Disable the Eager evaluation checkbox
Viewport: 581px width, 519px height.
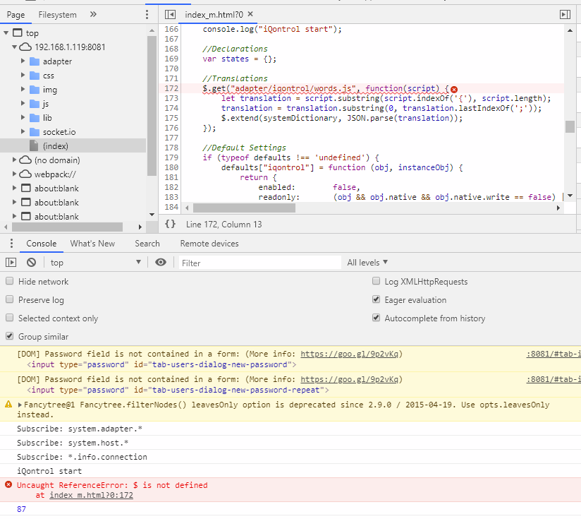[377, 299]
